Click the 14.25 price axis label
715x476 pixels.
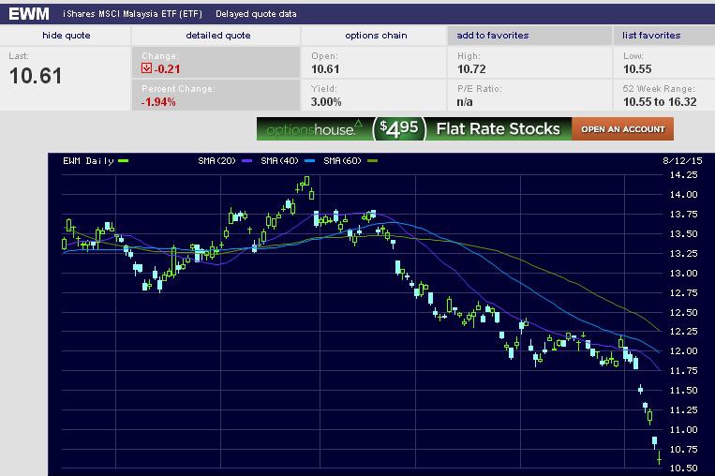pos(683,175)
